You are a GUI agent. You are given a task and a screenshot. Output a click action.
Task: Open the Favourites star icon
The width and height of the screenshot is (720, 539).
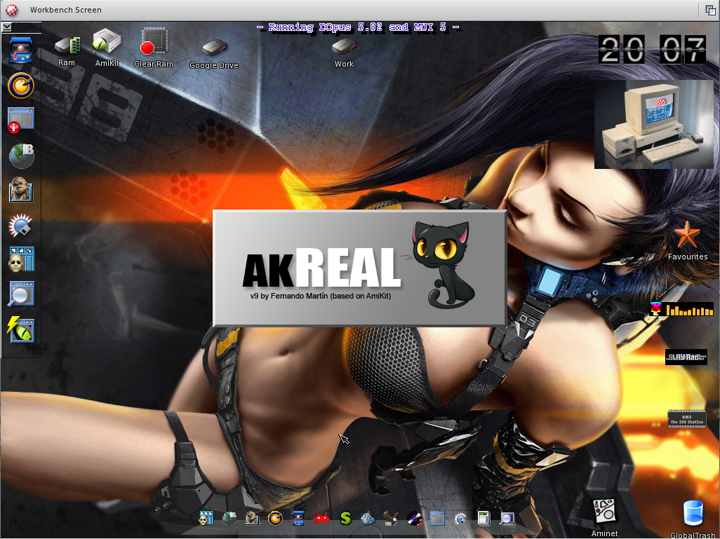click(x=687, y=235)
